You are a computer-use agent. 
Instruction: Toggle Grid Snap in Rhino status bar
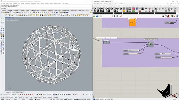coord(52,99)
